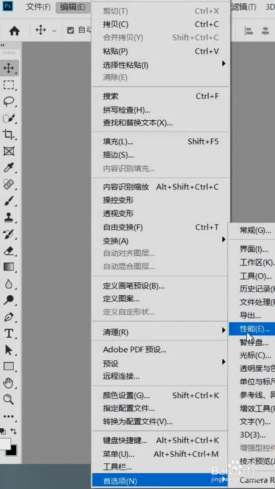Toggle the Auto-Select checkbox
Screen dimensions: 275x489
pyautogui.click(x=70, y=30)
